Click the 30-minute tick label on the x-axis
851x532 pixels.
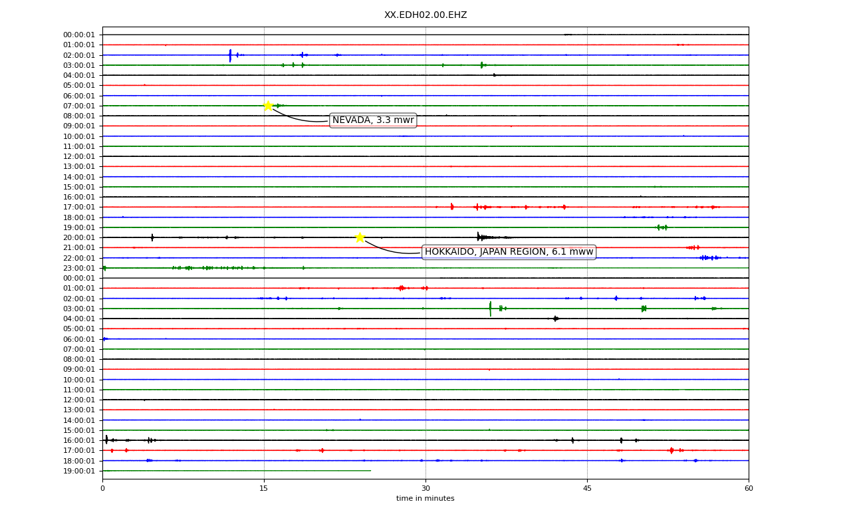[x=425, y=489]
